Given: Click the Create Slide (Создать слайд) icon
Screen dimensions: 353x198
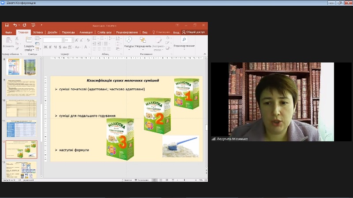Looking at the screenshot, I should [28, 40].
